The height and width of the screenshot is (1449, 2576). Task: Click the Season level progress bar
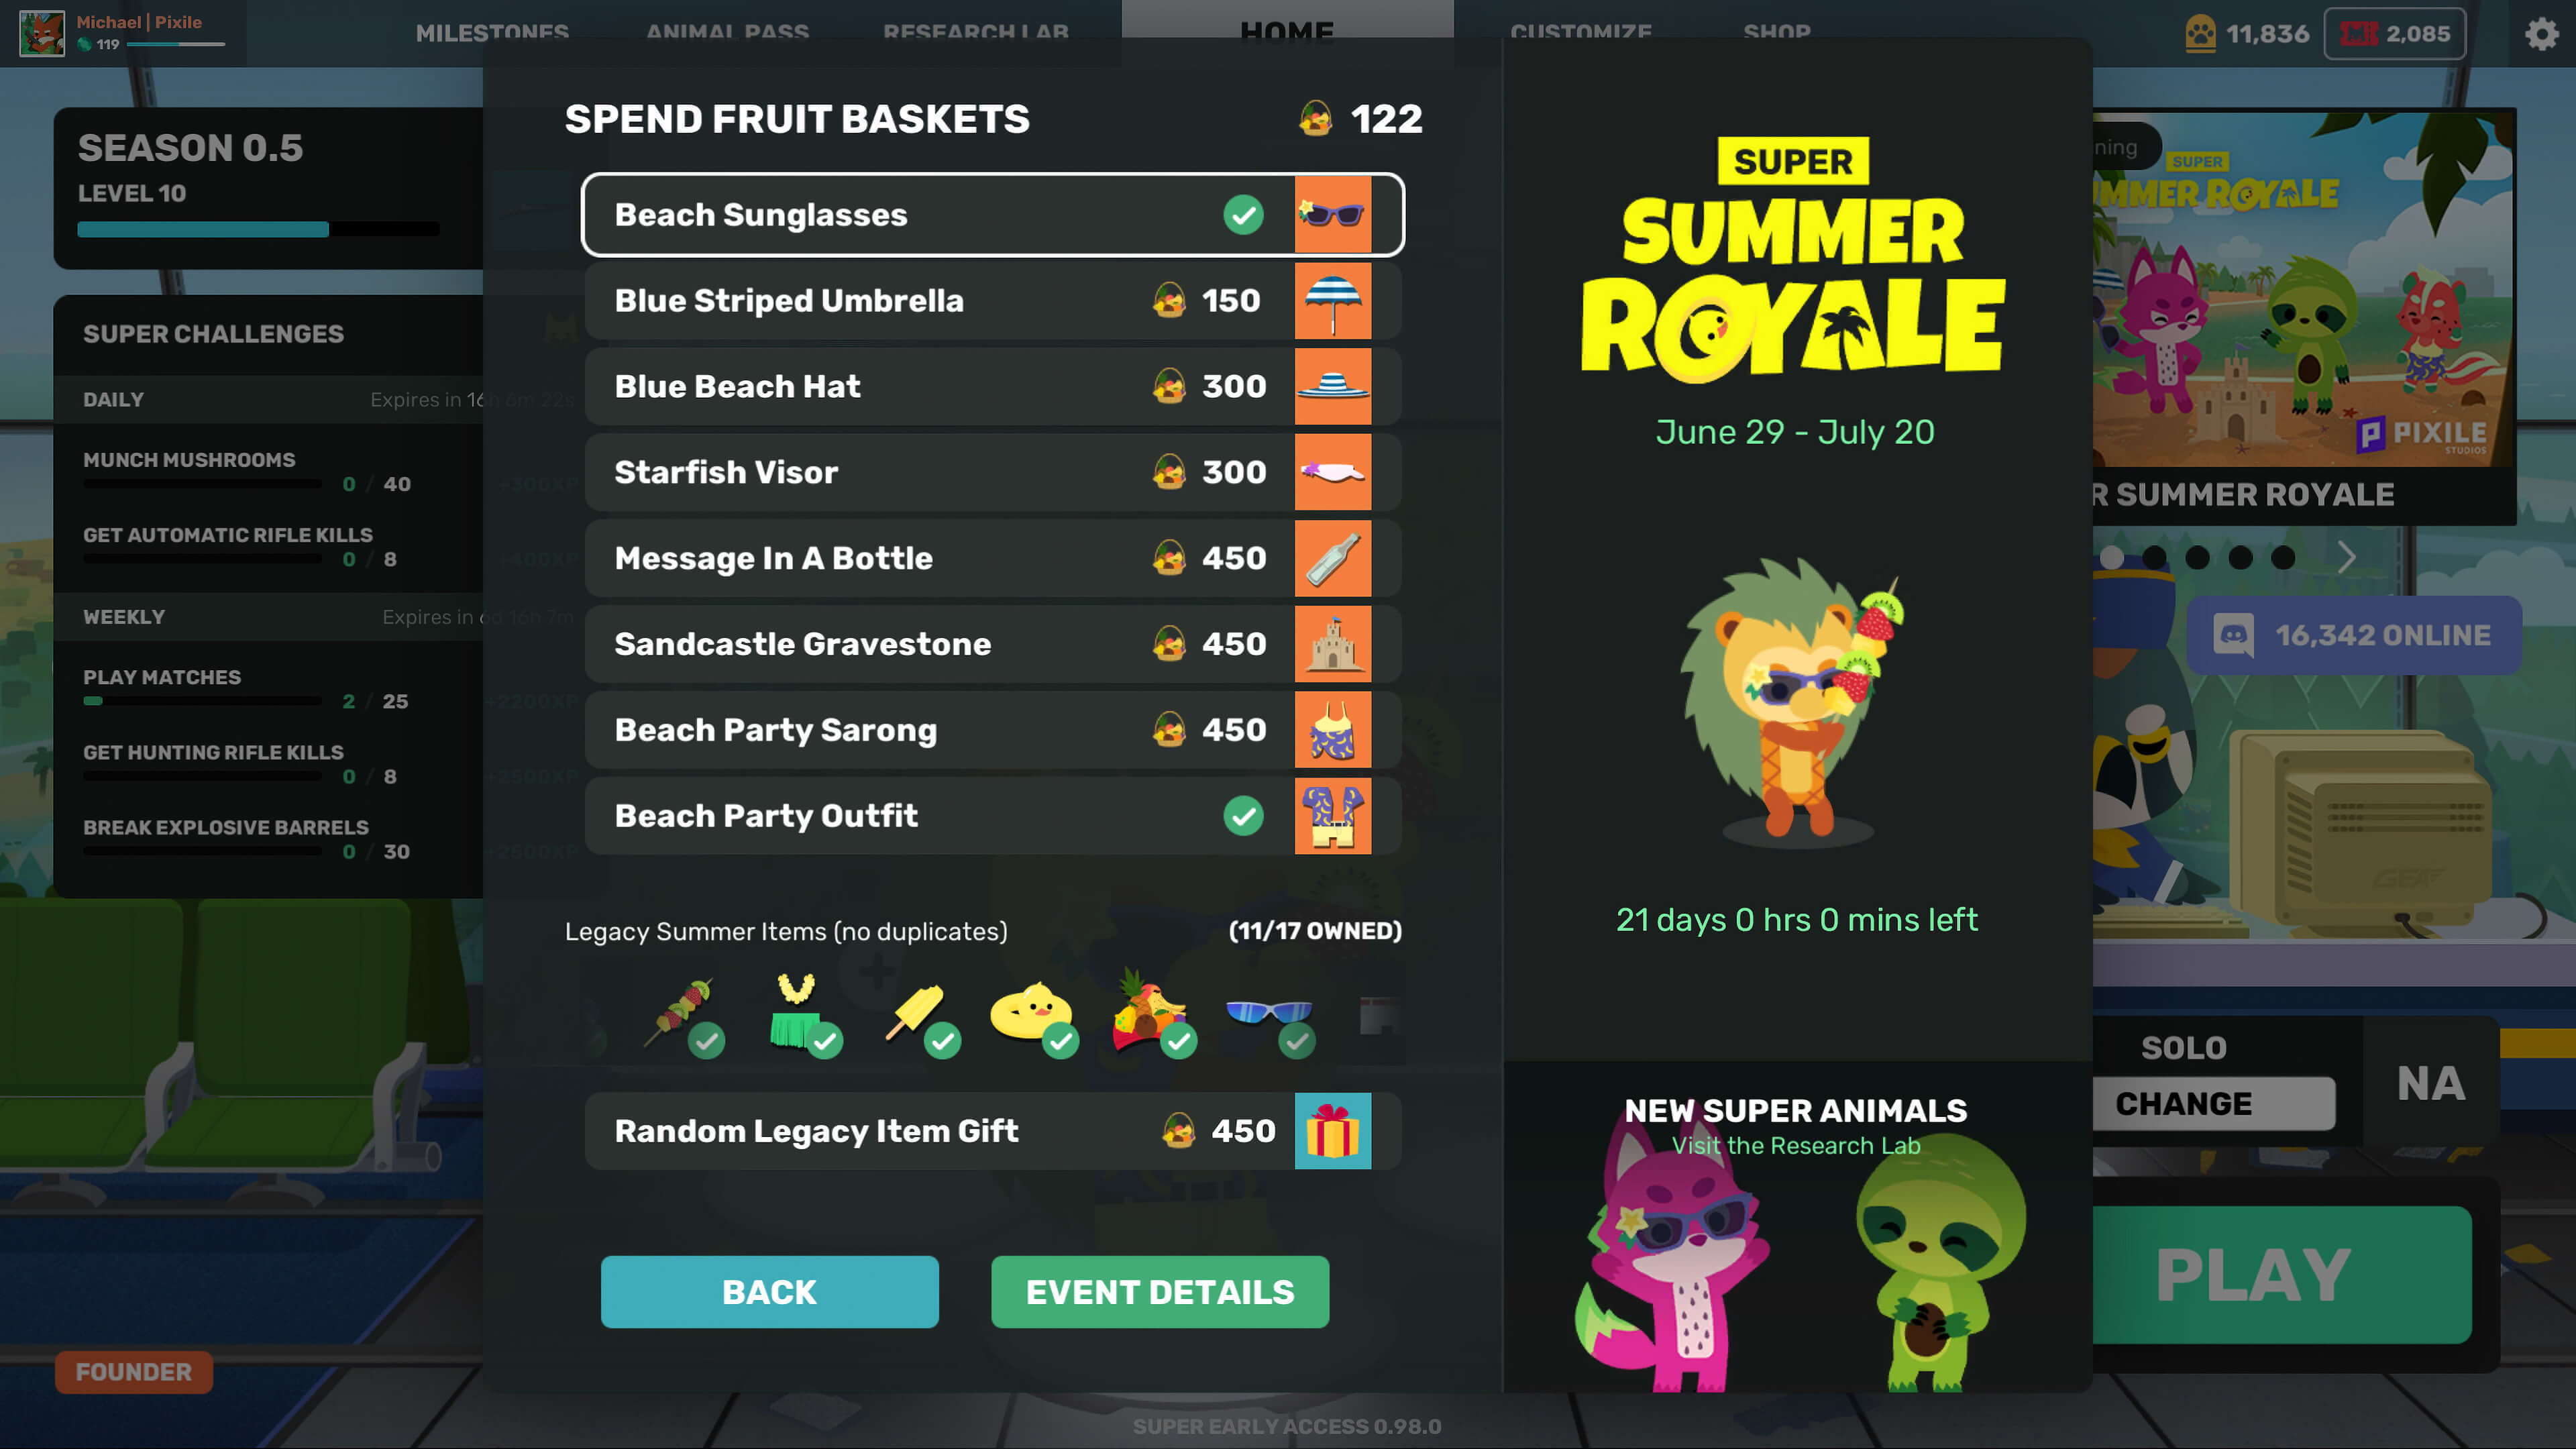pyautogui.click(x=258, y=229)
